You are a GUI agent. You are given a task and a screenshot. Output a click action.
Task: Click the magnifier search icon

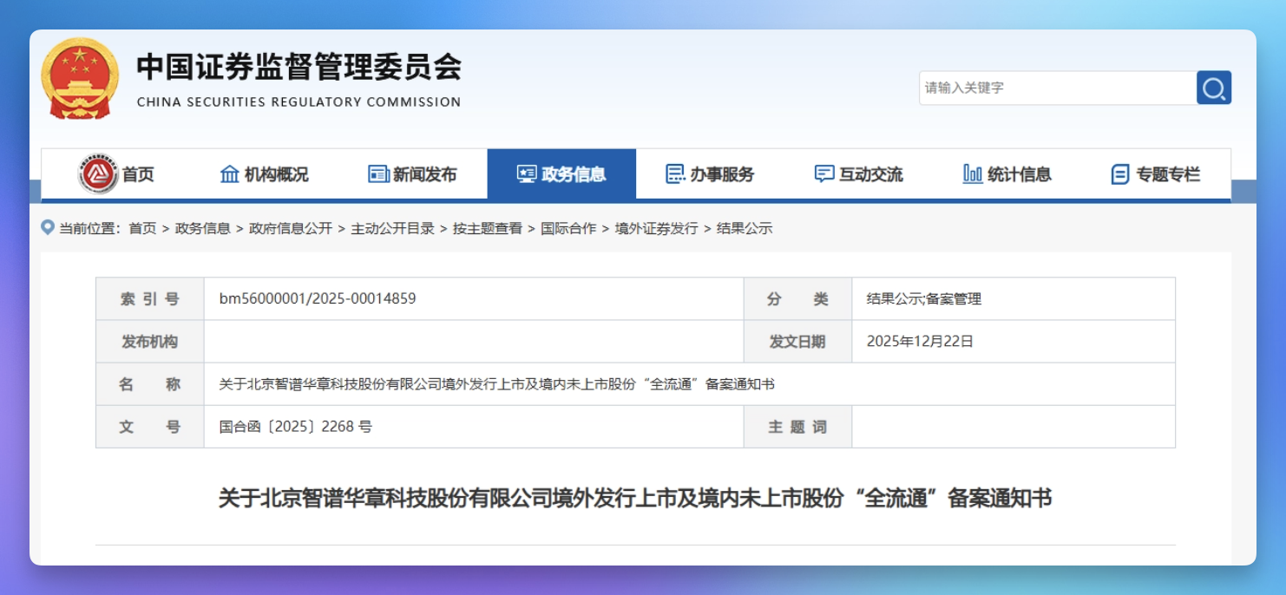1214,87
